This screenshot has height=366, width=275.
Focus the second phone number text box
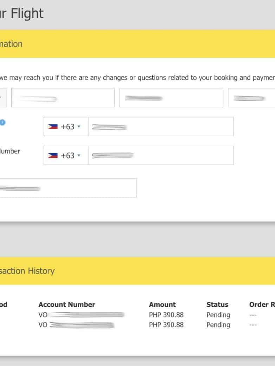[x=160, y=155]
